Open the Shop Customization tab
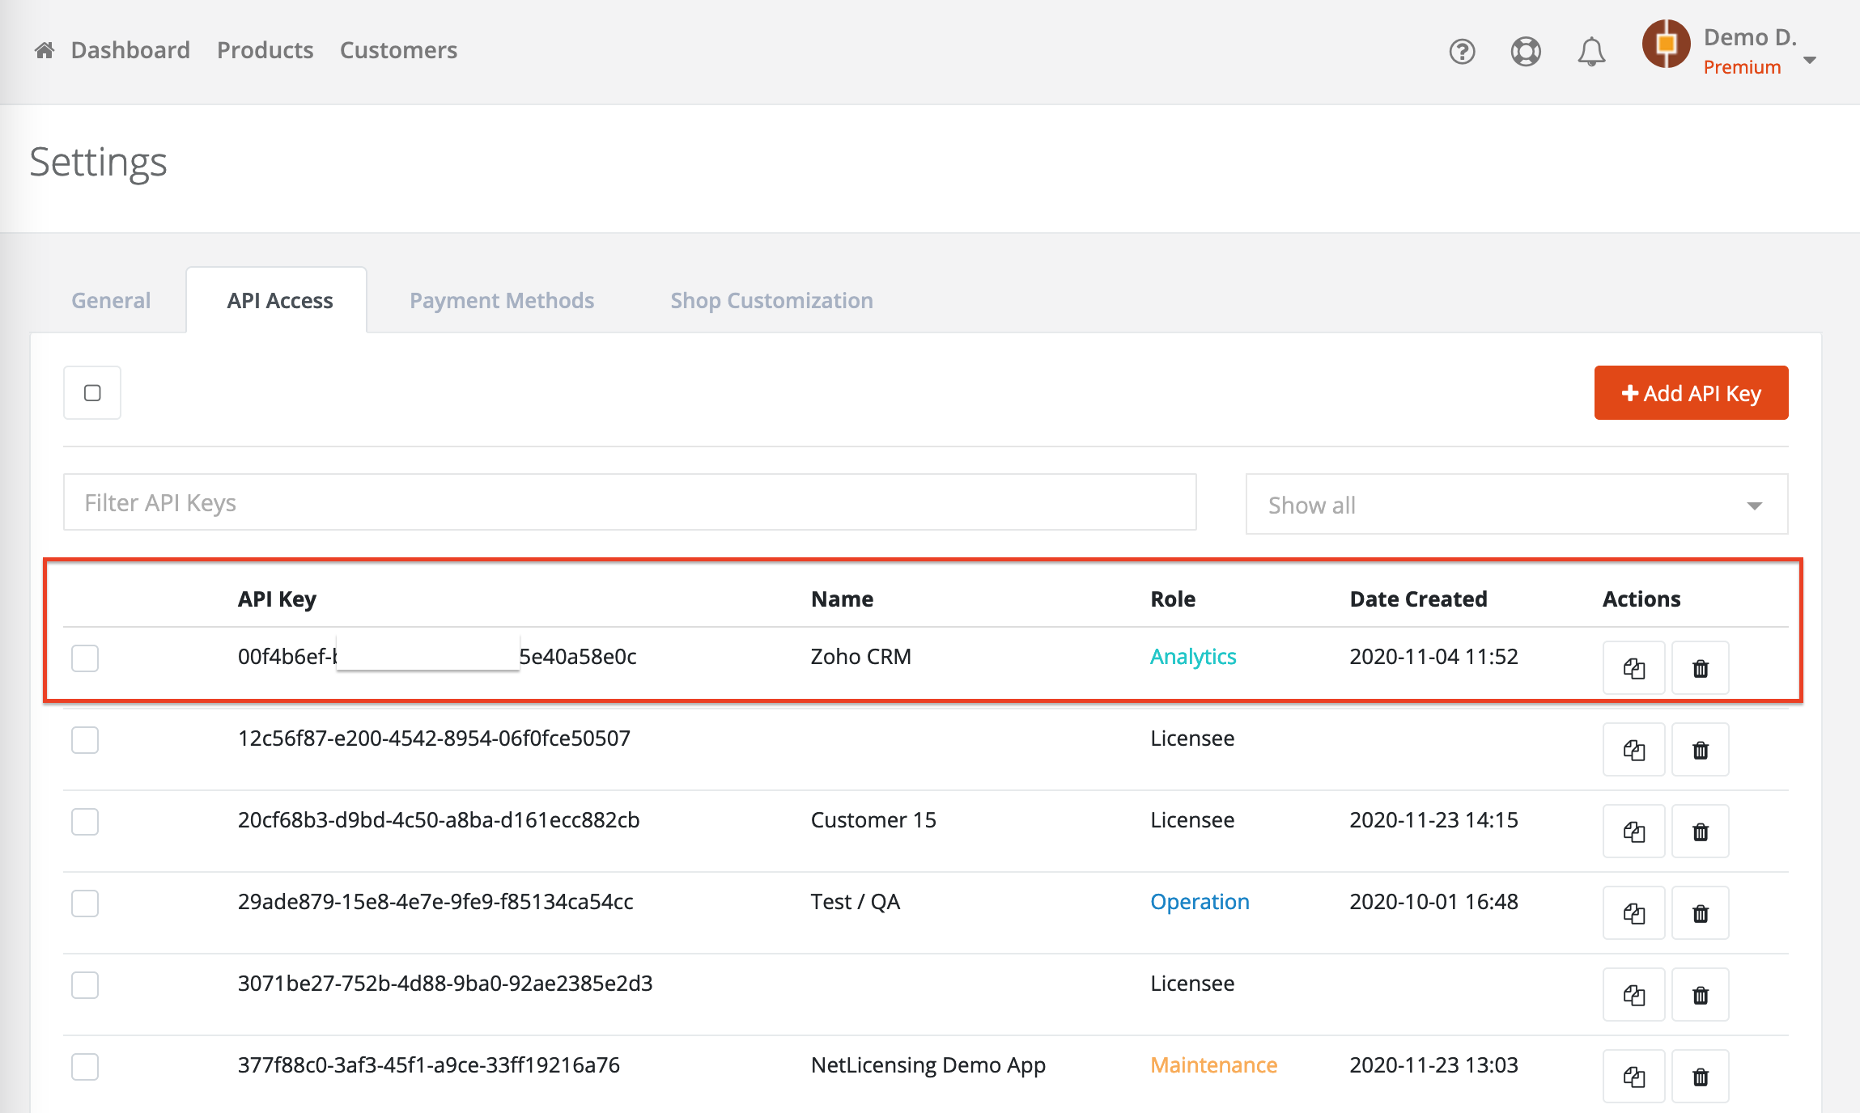 click(x=771, y=301)
